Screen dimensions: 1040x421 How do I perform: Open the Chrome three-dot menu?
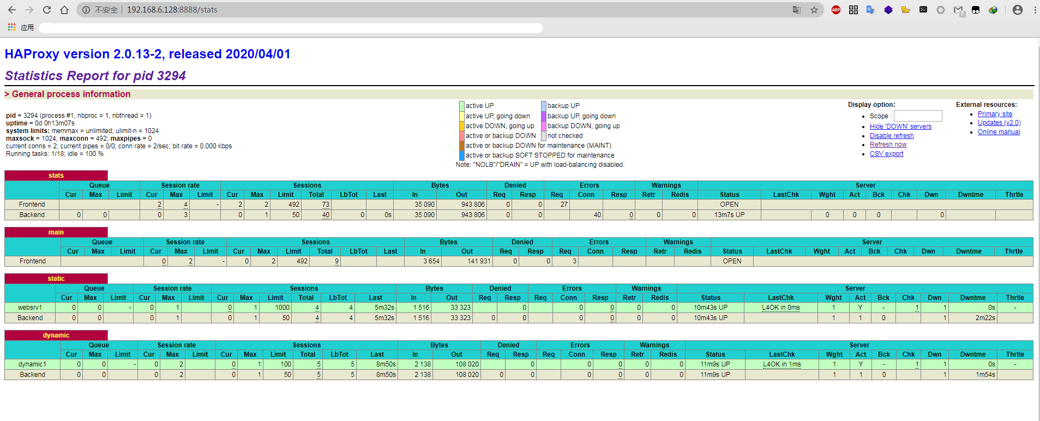1035,10
